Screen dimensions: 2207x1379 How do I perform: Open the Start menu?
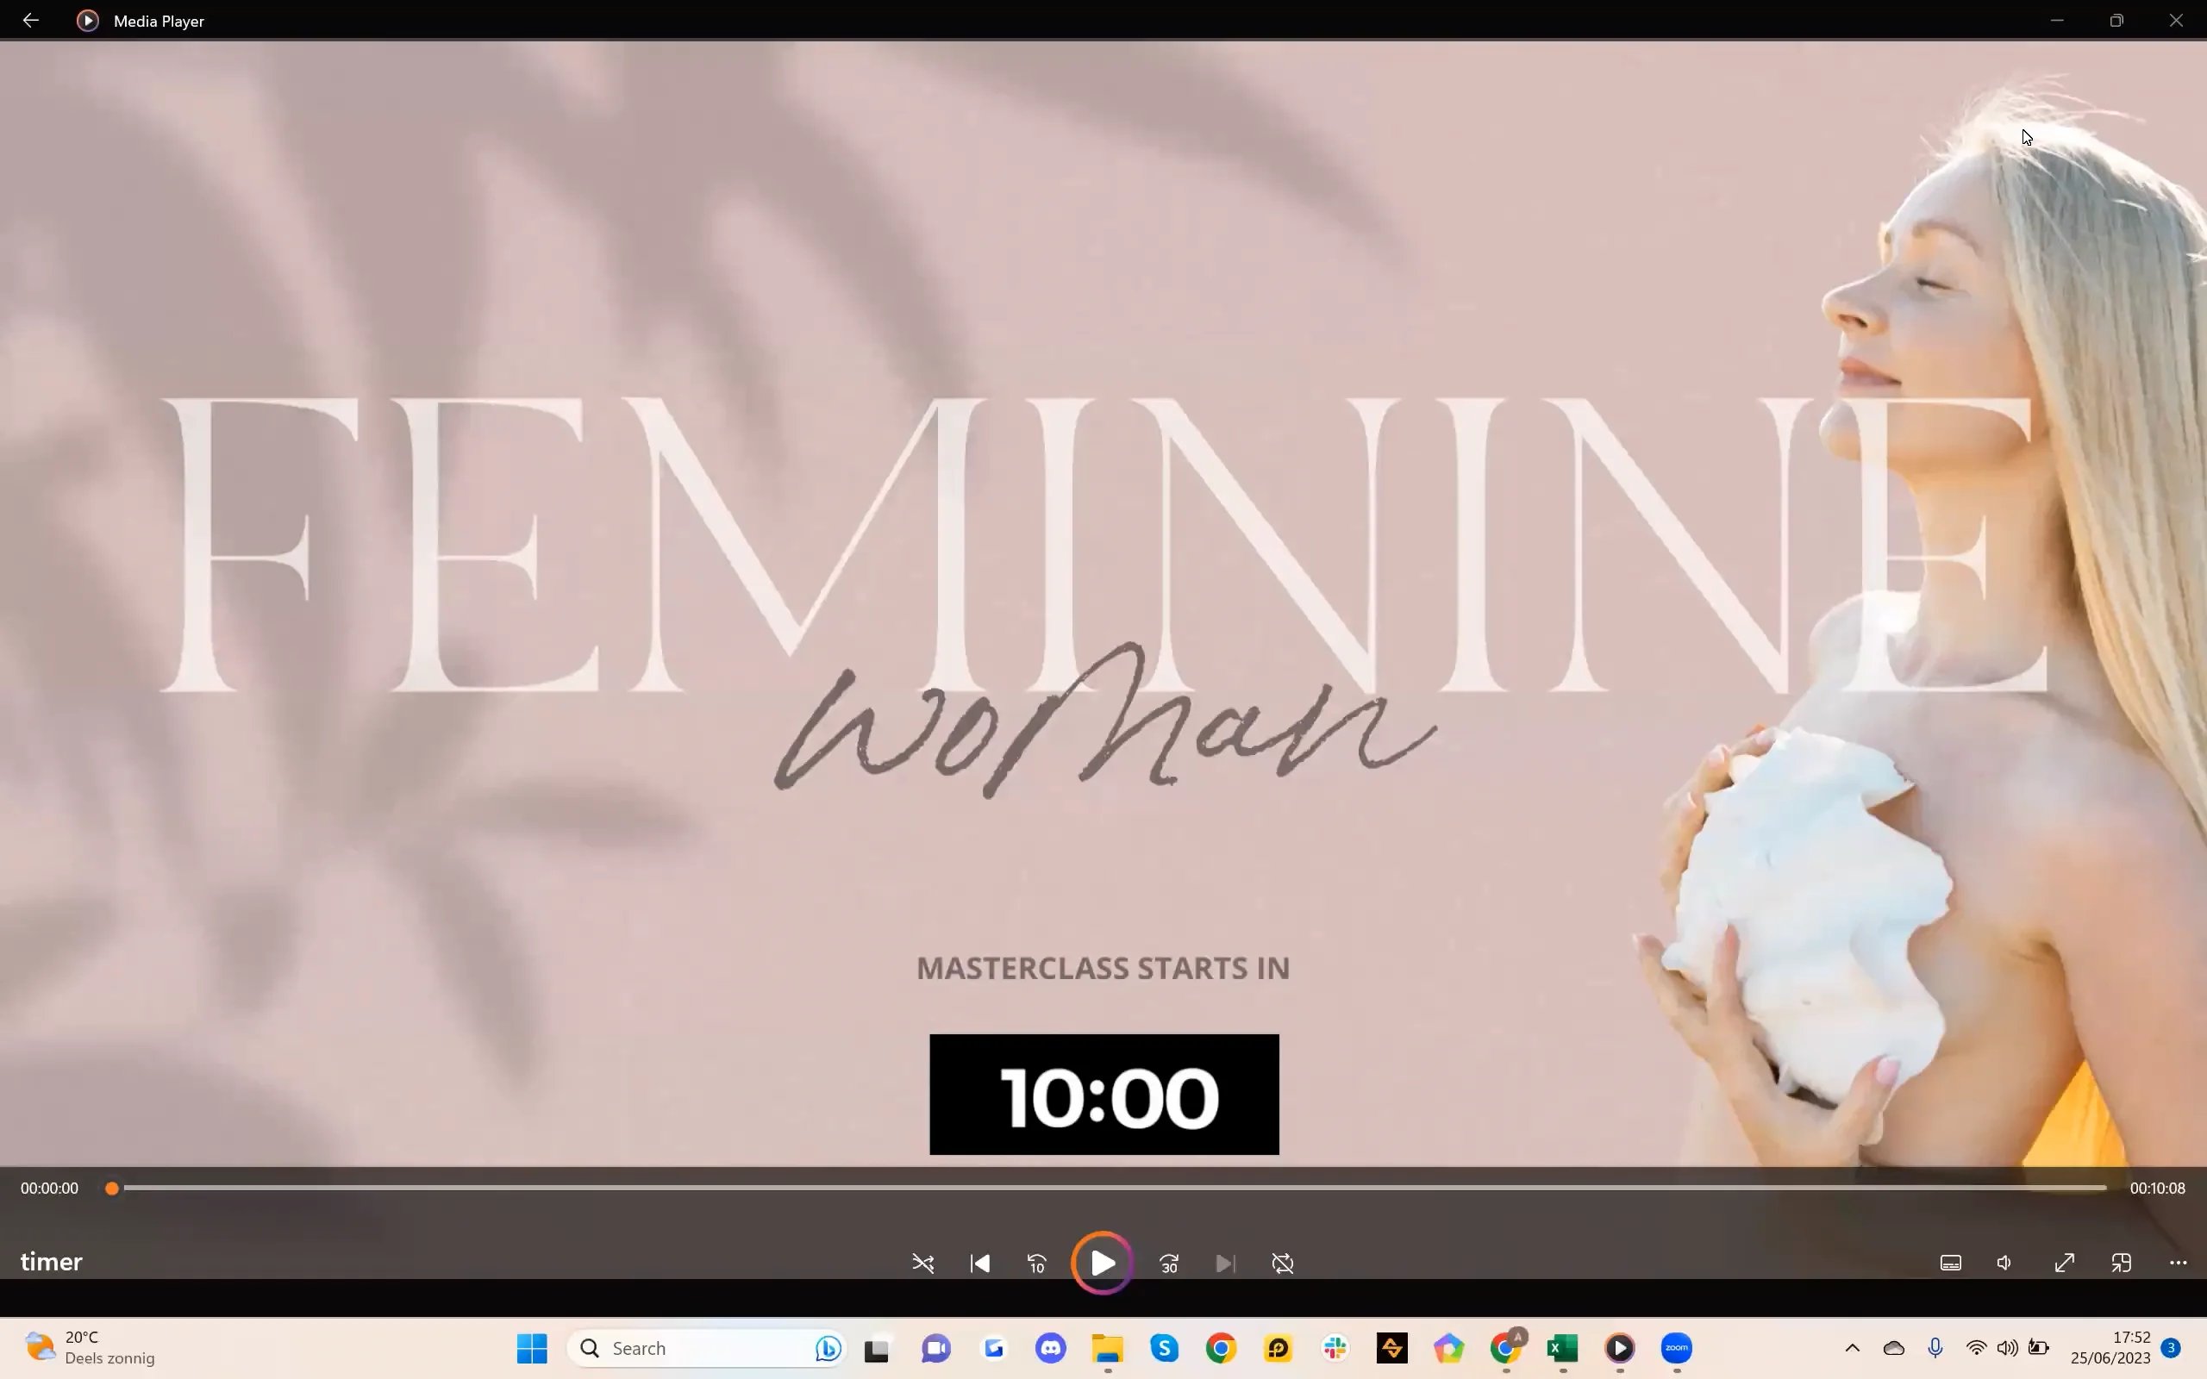(x=532, y=1348)
